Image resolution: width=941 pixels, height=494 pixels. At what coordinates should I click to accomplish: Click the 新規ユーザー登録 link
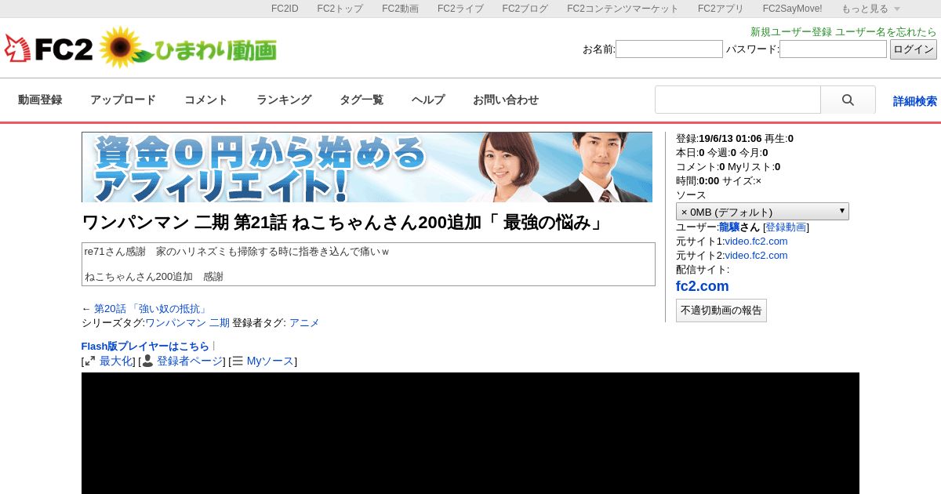(791, 32)
